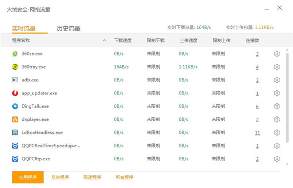This screenshot has width=293, height=188.
Task: Select the DingTalk.exe program name
Action: pyautogui.click(x=35, y=106)
